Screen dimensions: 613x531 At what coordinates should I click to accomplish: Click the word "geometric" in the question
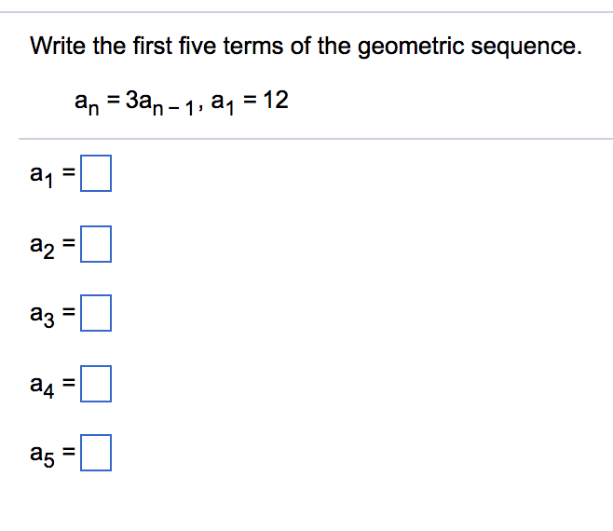tap(417, 47)
